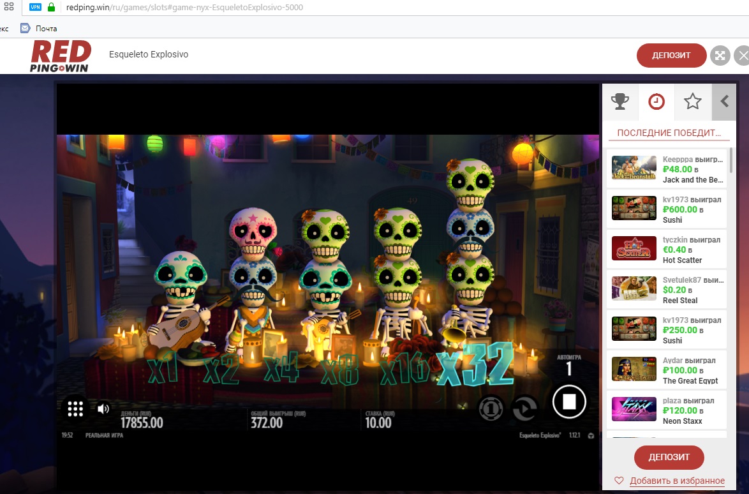Click the ₽120.00 win amount
The width and height of the screenshot is (749, 494).
(x=679, y=410)
